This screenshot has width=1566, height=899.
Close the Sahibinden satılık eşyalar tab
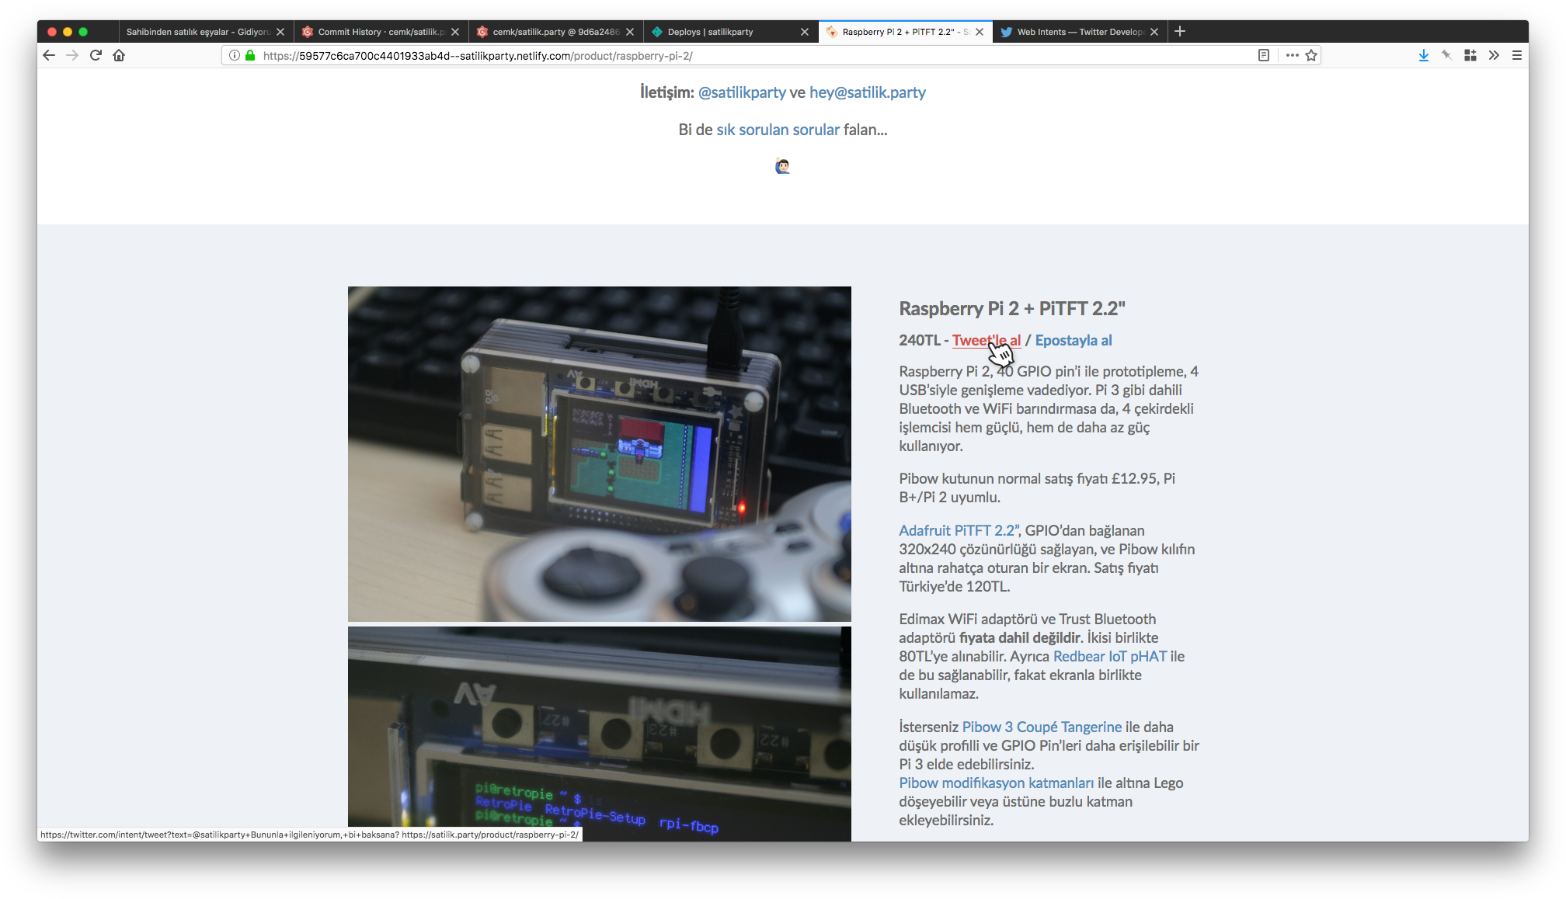point(280,32)
